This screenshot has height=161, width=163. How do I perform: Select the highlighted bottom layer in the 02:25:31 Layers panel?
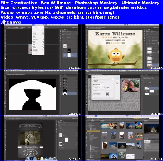tap(69, 93)
